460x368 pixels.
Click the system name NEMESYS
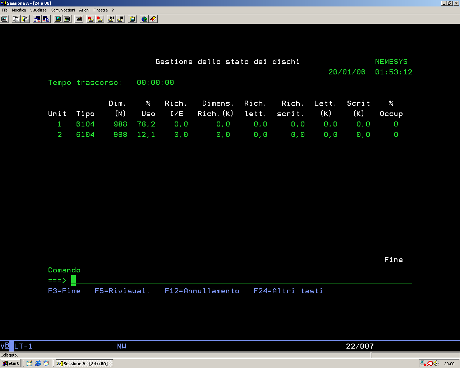pyautogui.click(x=391, y=61)
